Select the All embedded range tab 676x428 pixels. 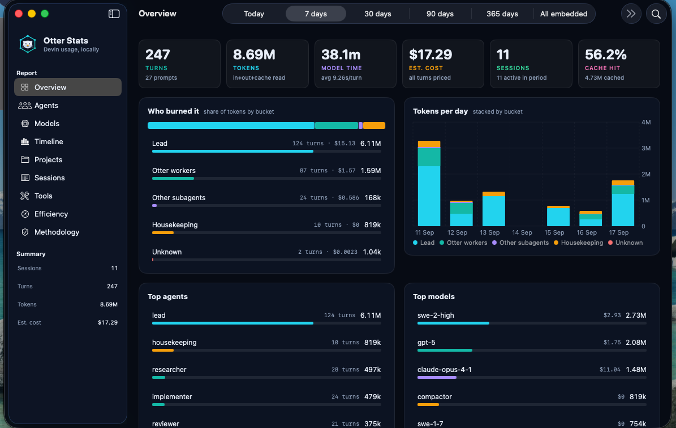[563, 14]
